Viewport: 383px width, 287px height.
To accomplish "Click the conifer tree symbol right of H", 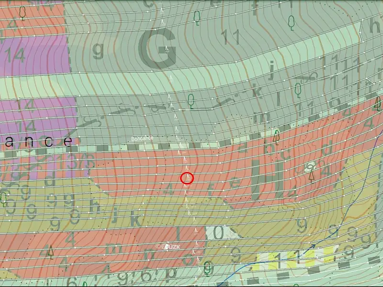I will tap(311, 177).
